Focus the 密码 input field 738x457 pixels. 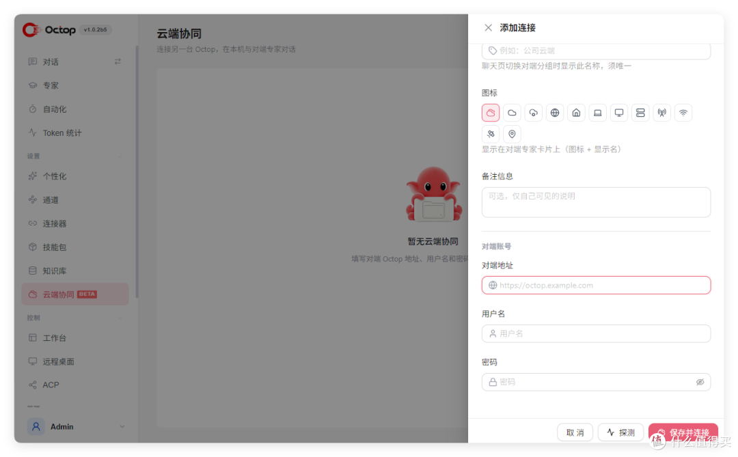pos(597,382)
